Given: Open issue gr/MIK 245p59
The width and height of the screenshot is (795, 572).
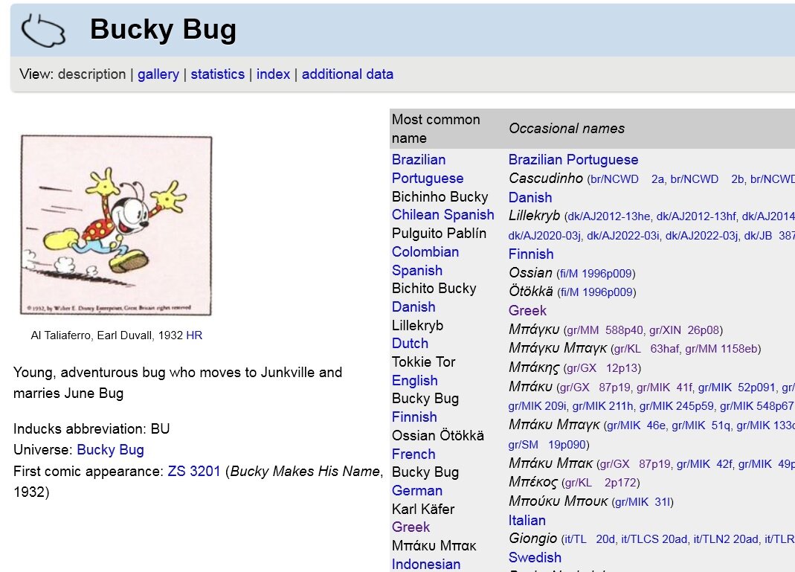Looking at the screenshot, I should 676,406.
